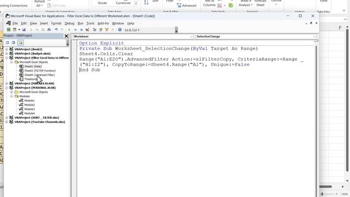The image size is (350, 197).
Task: Collapse VBAProject (Filter Excel Data) node
Action: tap(7, 57)
